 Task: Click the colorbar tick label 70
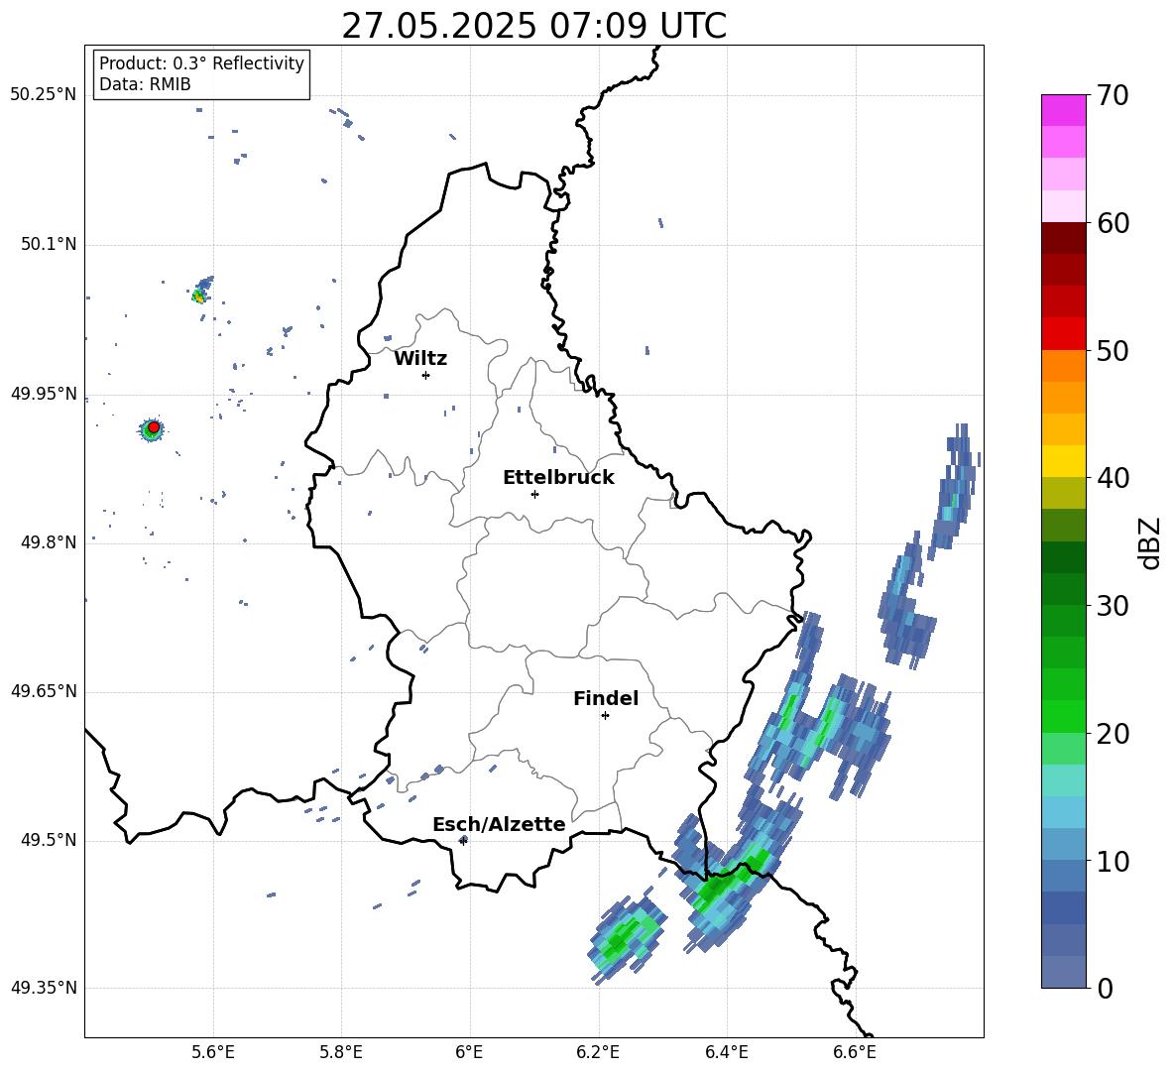1113,96
